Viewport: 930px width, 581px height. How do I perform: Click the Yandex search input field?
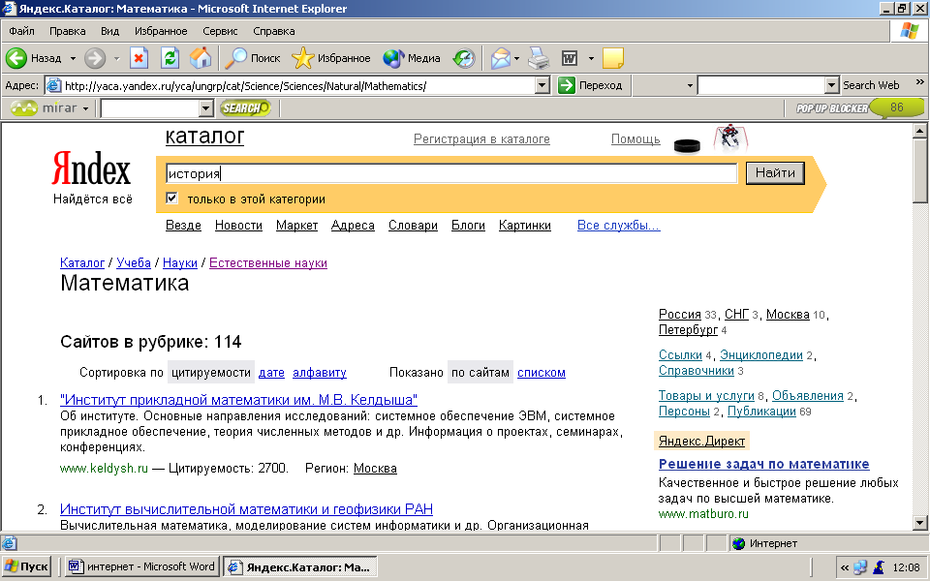[450, 173]
